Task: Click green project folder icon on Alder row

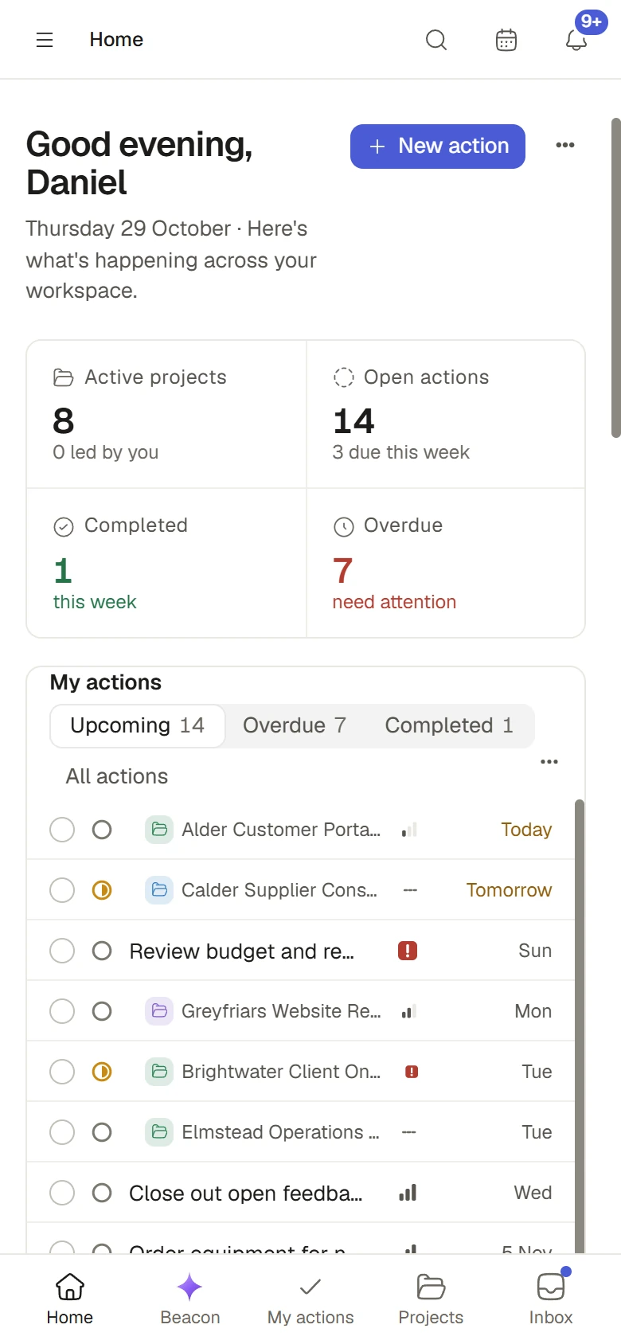Action: point(159,830)
